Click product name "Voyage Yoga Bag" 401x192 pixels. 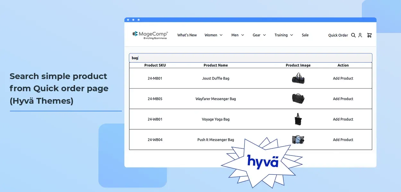[216, 119]
